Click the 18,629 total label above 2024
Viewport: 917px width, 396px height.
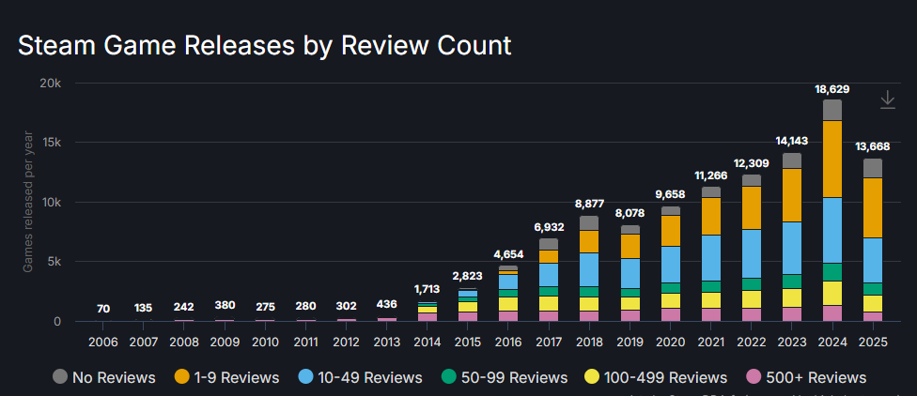(x=832, y=89)
